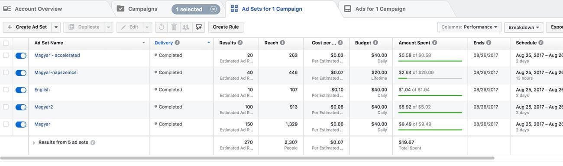
Task: Open the Columns: Performance dropdown
Action: pyautogui.click(x=469, y=27)
